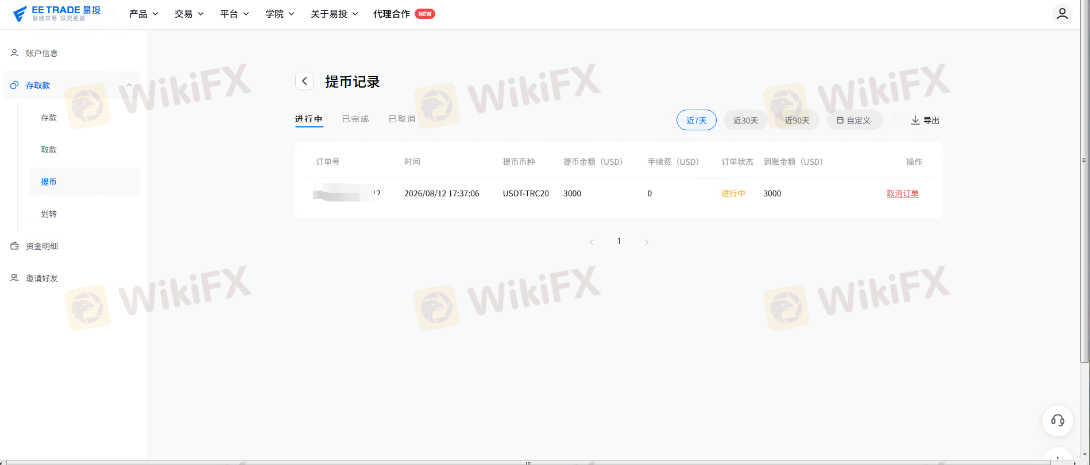Click the 到账金额（USD） column header
The width and height of the screenshot is (1090, 465).
794,162
